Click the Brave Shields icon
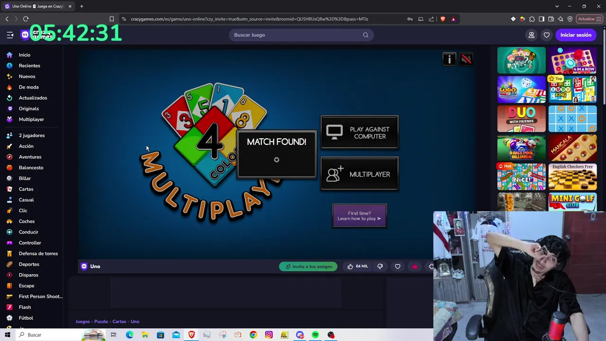The image size is (606, 341). tap(443, 19)
